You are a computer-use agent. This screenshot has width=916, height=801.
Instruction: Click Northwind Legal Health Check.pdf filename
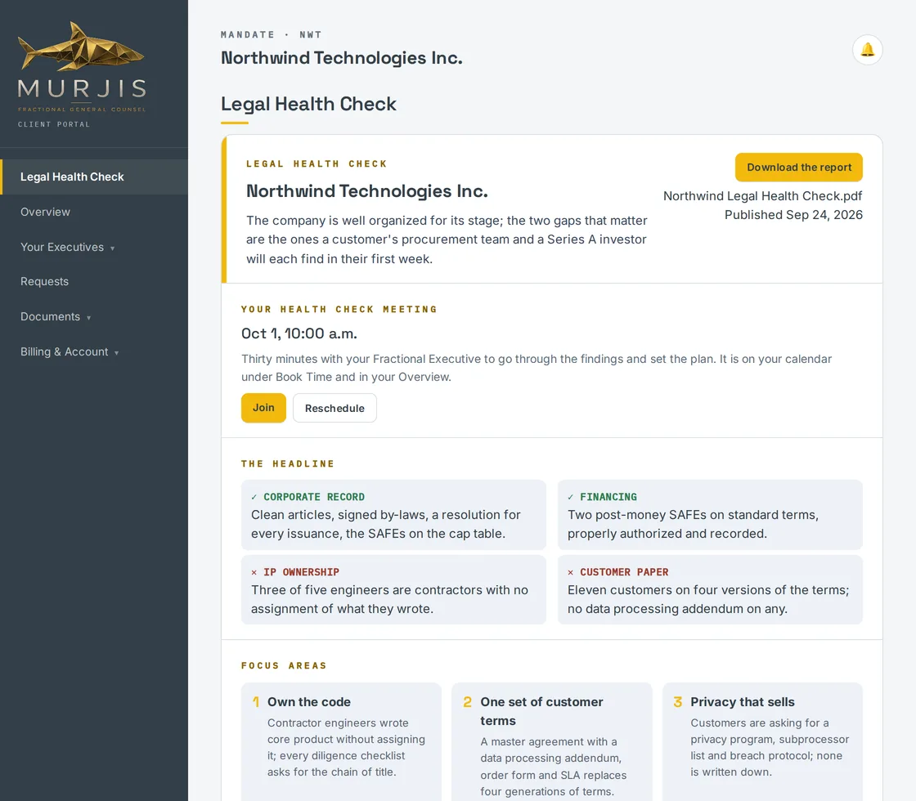pyautogui.click(x=762, y=196)
